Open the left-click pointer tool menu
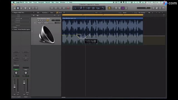178x100 pixels. (x=97, y=12)
